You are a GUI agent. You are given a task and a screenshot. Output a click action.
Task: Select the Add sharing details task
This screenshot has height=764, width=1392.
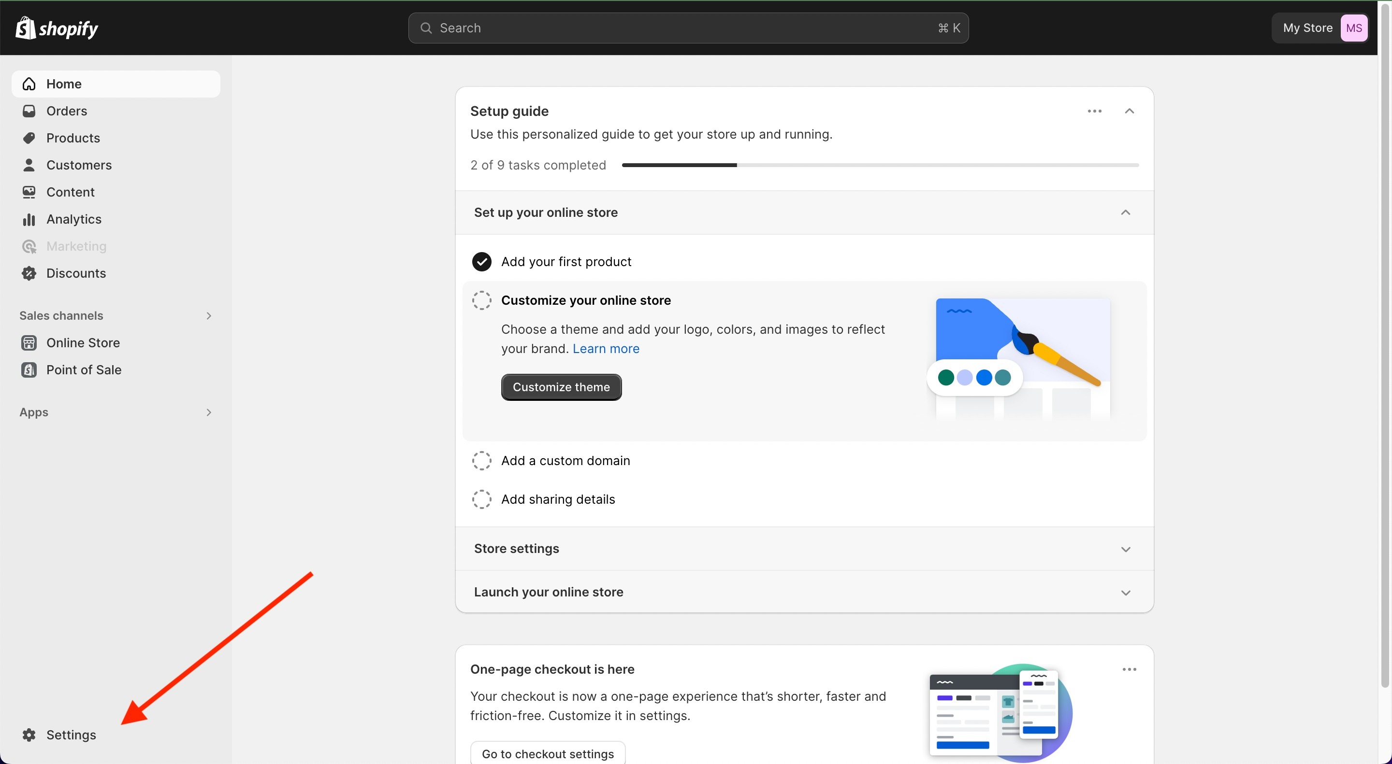(558, 499)
